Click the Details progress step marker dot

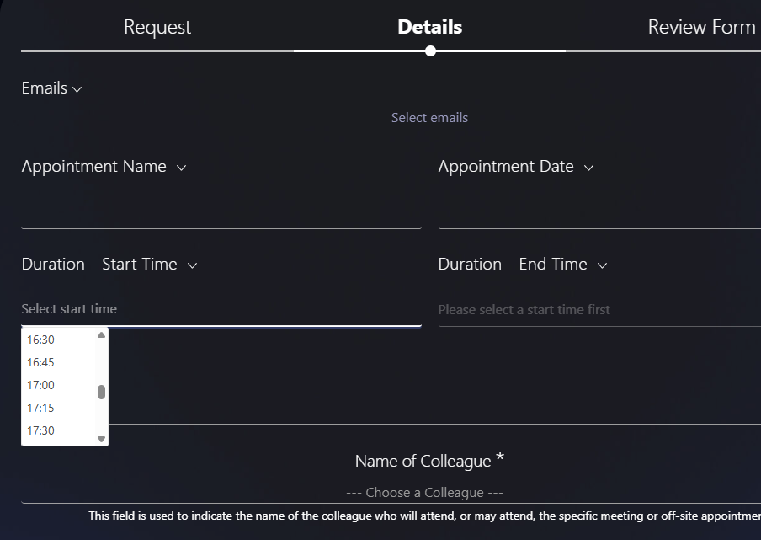430,51
